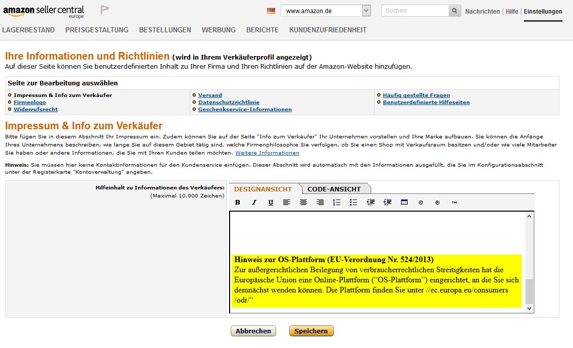Open the KUNDENZUFRIEDENHEIT menu
The height and width of the screenshot is (348, 573).
click(328, 30)
